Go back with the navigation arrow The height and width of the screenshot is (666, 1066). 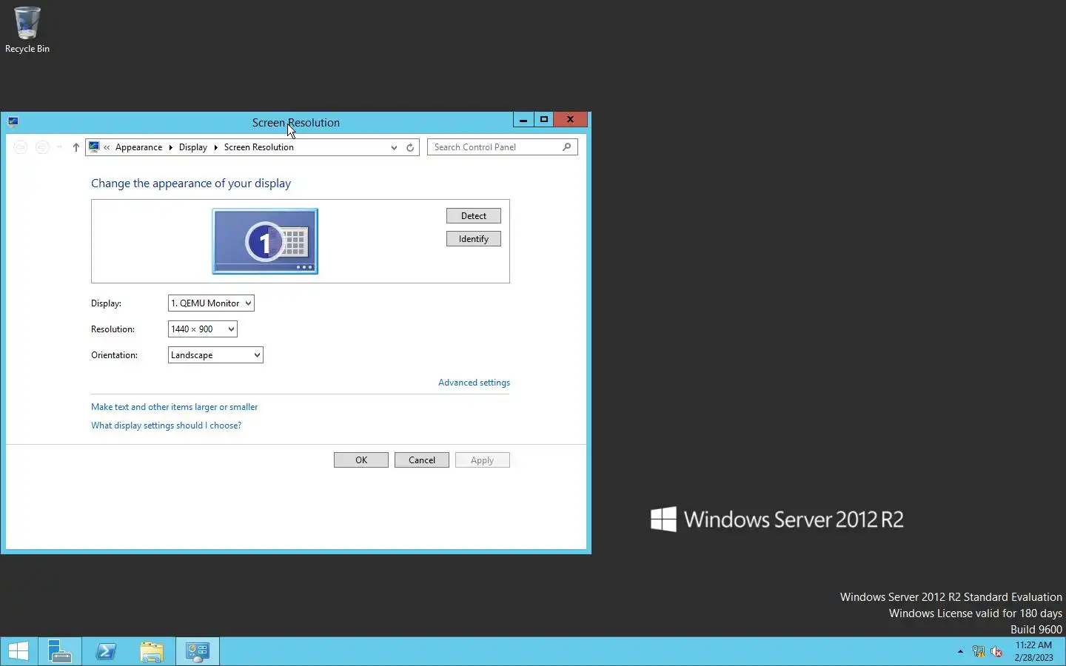pos(21,147)
